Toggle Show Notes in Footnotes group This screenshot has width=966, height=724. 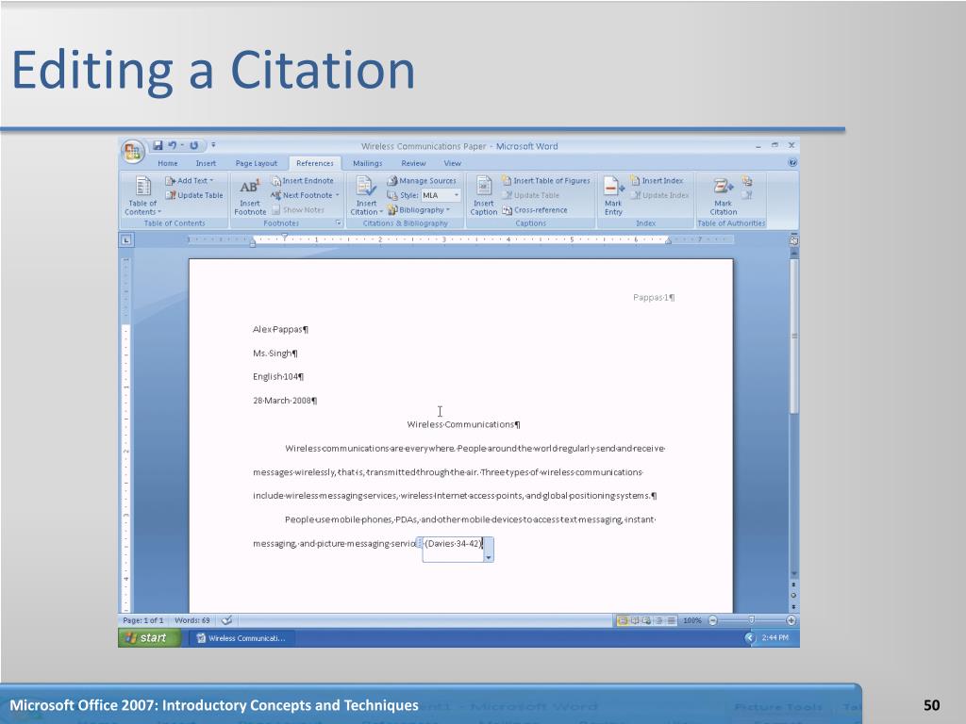tap(298, 210)
